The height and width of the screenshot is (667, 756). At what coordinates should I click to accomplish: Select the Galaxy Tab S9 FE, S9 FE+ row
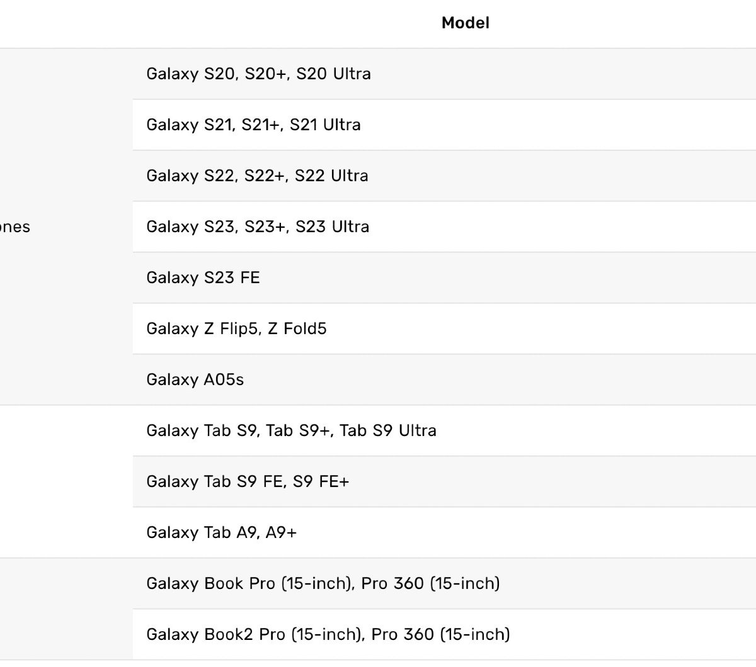coord(248,482)
